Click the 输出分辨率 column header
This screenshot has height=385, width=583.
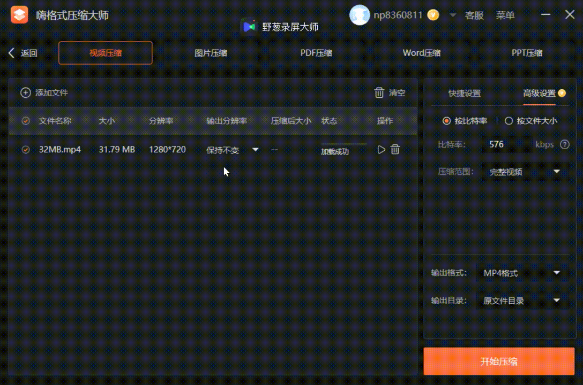click(227, 121)
